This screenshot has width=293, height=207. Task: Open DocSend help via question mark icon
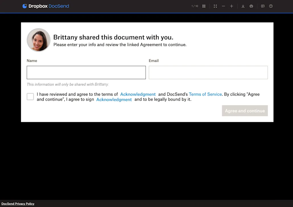(x=271, y=6)
